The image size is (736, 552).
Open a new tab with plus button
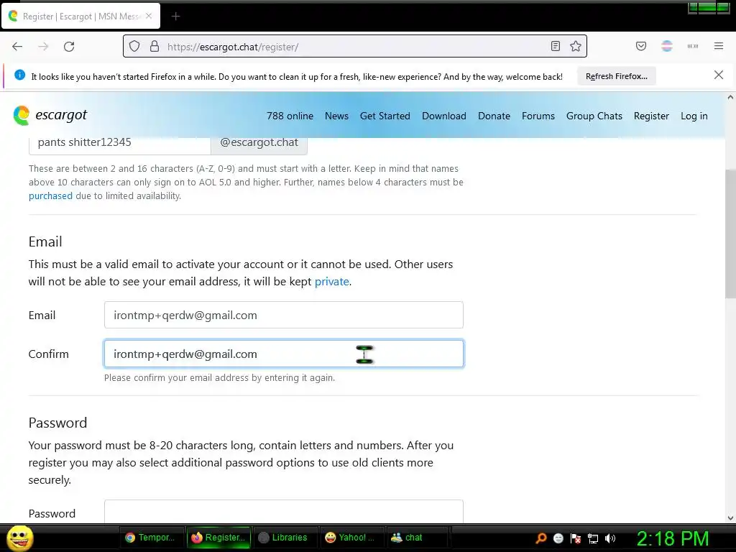pyautogui.click(x=175, y=17)
